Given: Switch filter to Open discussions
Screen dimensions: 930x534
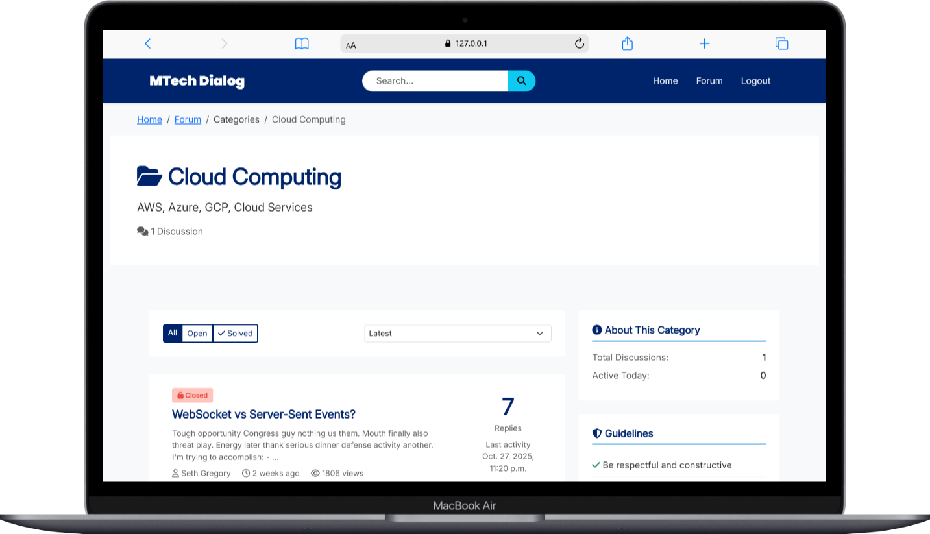Looking at the screenshot, I should 197,334.
